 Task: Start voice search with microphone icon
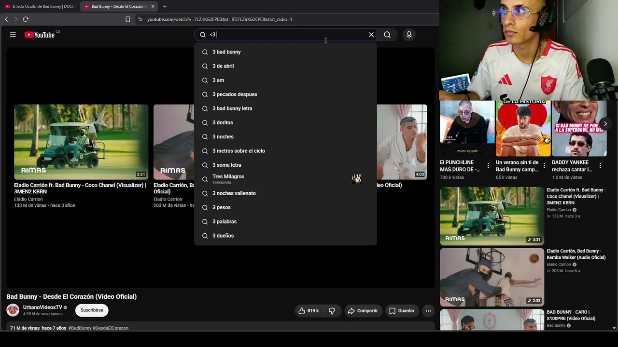[x=409, y=35]
